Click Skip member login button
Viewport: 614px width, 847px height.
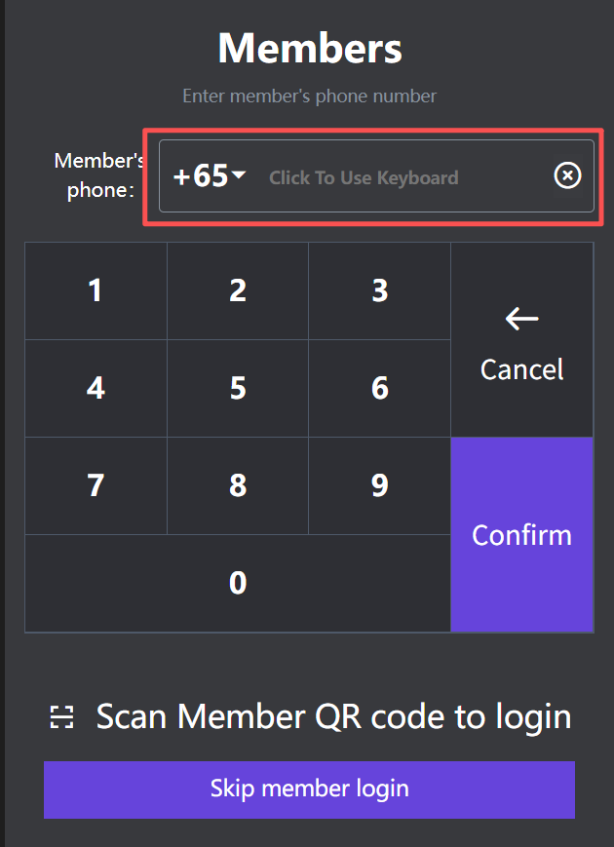coord(309,789)
